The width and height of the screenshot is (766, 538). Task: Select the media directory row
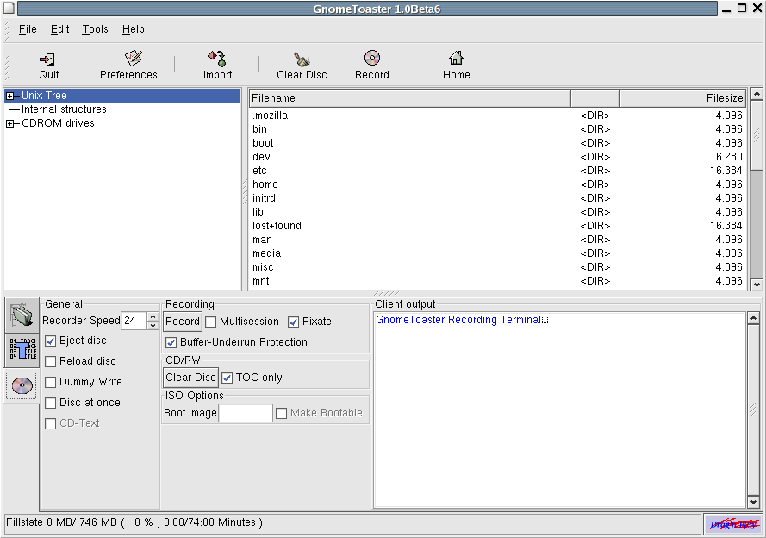(x=497, y=253)
